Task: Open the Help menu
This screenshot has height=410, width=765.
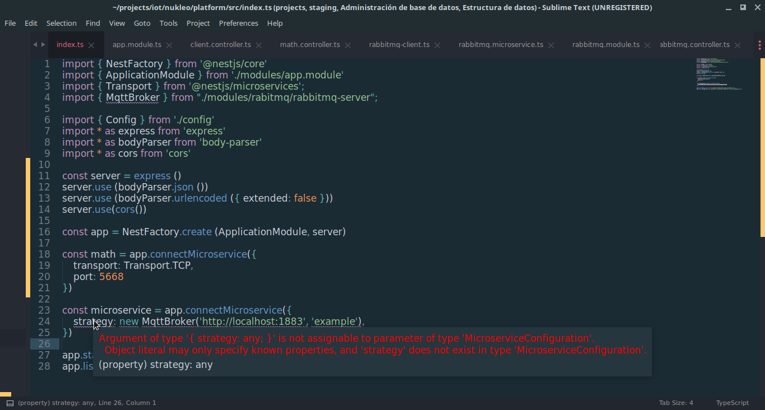Action: [x=275, y=23]
